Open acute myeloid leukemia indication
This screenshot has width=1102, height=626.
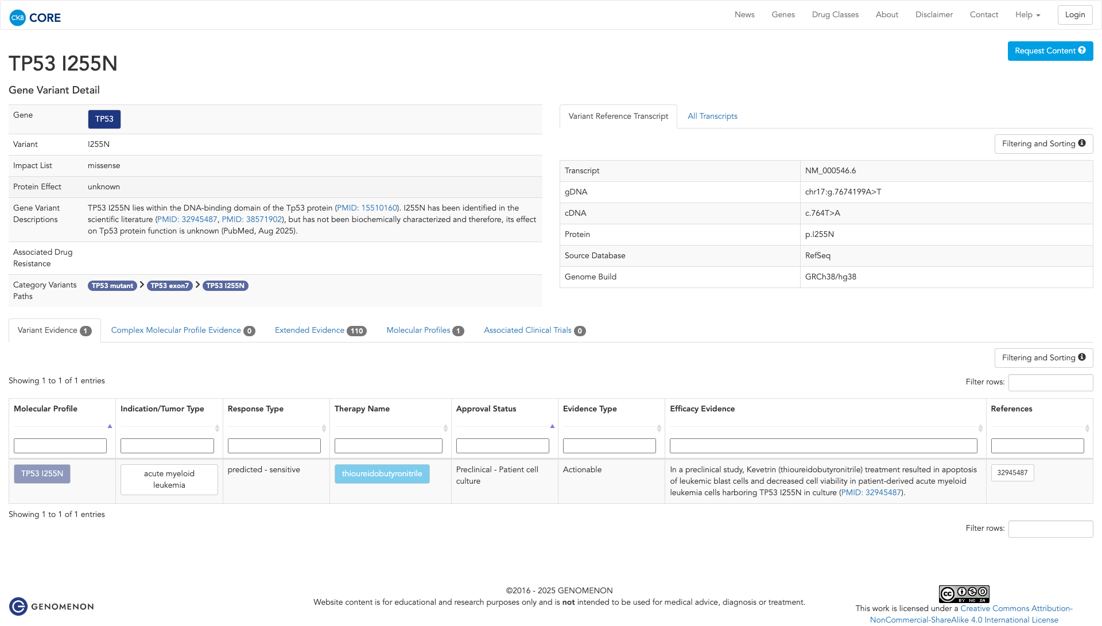[x=169, y=480]
